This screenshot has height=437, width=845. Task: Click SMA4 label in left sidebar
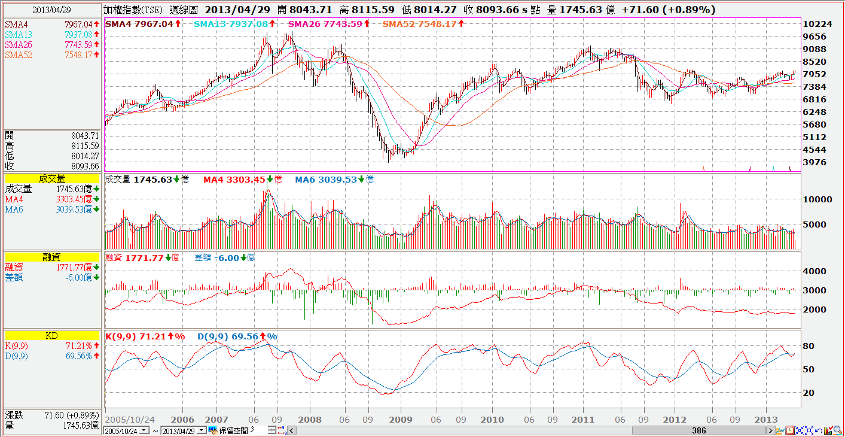(15, 24)
